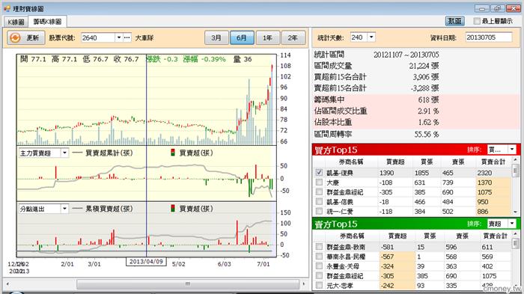
Task: Sort buyer table by 買賣合計 column
Action: [493, 162]
